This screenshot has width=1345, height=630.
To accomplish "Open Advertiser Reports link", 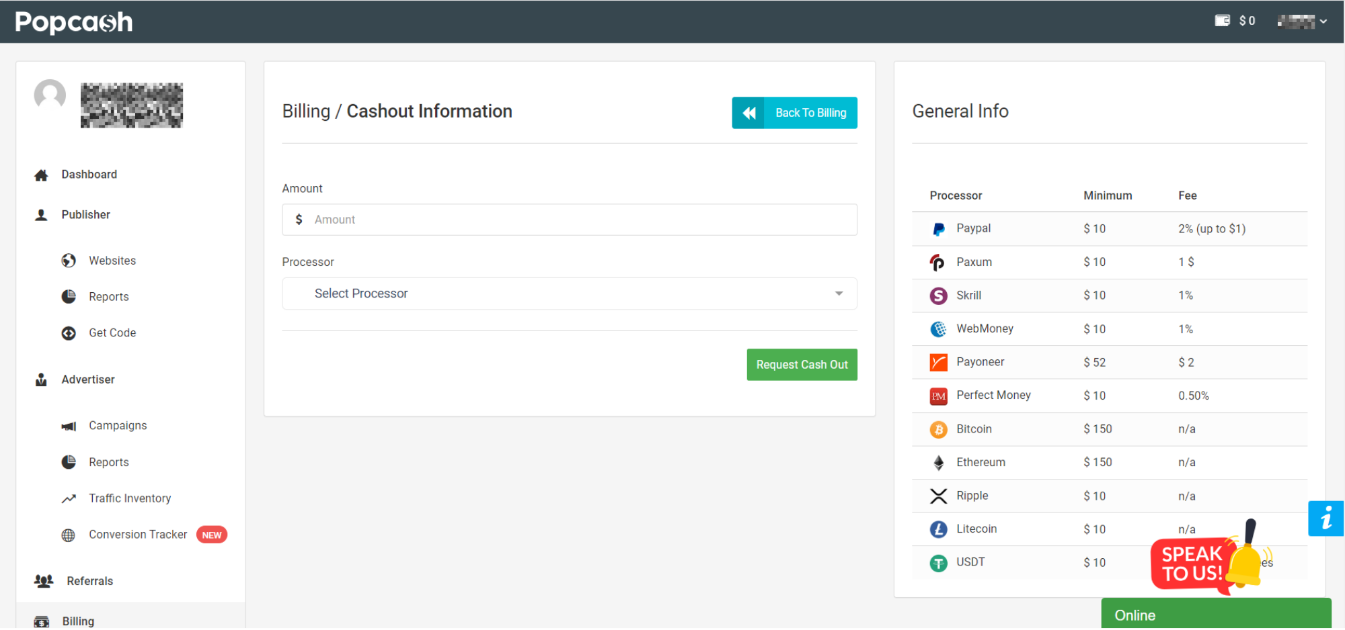I will [108, 462].
